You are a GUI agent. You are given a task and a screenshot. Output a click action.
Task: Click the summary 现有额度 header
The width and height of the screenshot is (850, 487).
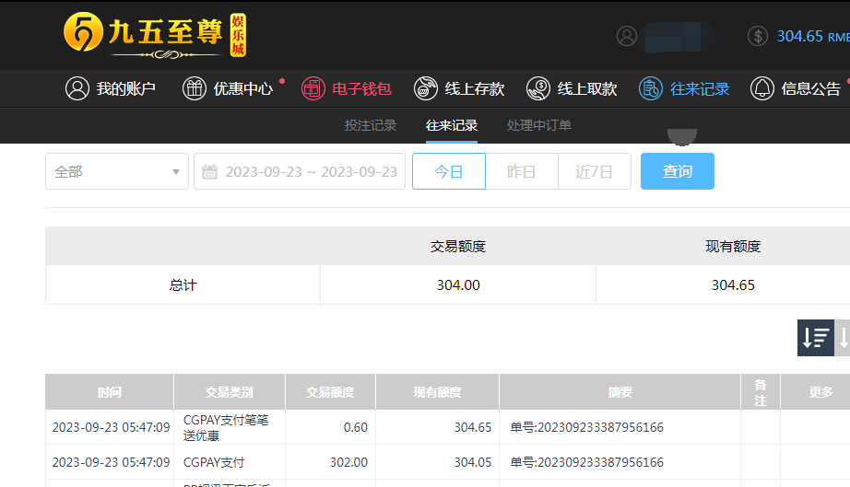click(x=733, y=247)
